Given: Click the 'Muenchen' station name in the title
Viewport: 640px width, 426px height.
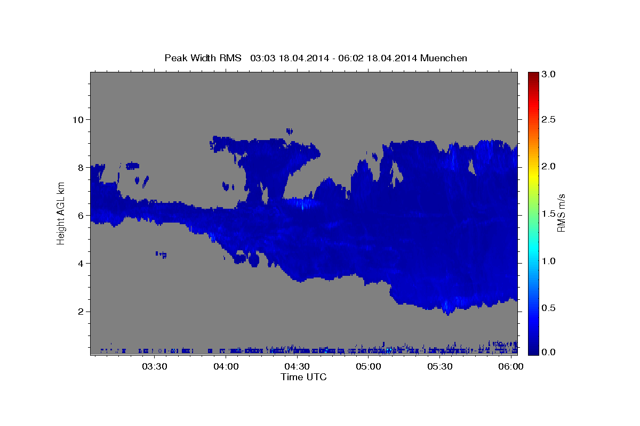Looking at the screenshot, I should pos(444,58).
